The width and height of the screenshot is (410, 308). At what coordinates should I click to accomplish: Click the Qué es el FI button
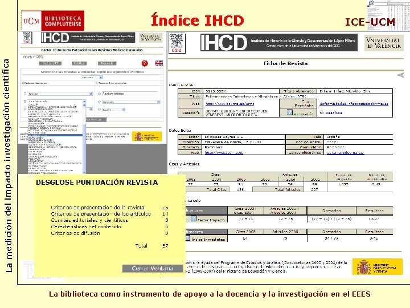point(50,63)
